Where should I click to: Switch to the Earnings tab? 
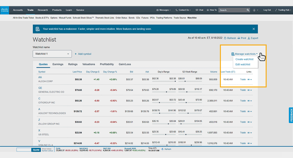click(58, 64)
